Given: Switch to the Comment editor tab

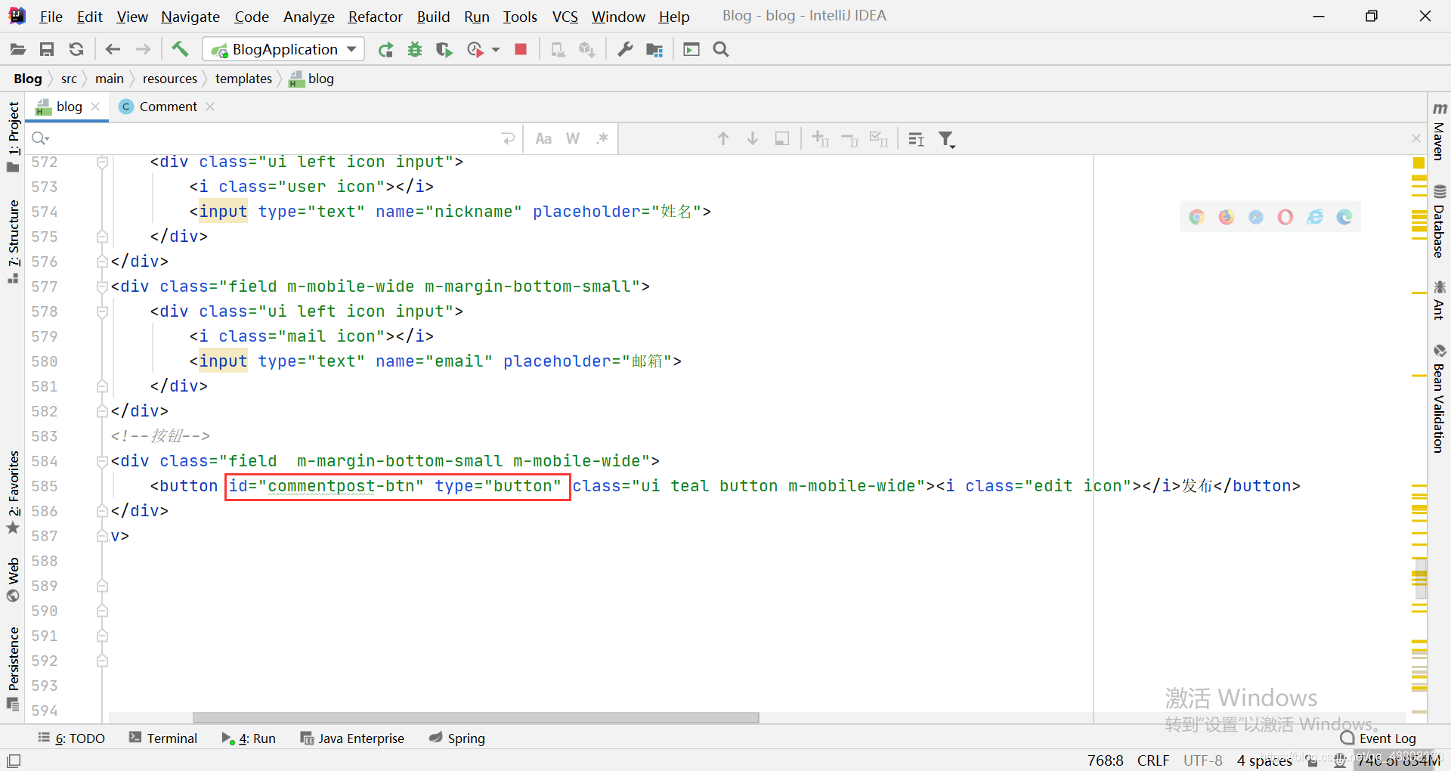Looking at the screenshot, I should pyautogui.click(x=168, y=107).
